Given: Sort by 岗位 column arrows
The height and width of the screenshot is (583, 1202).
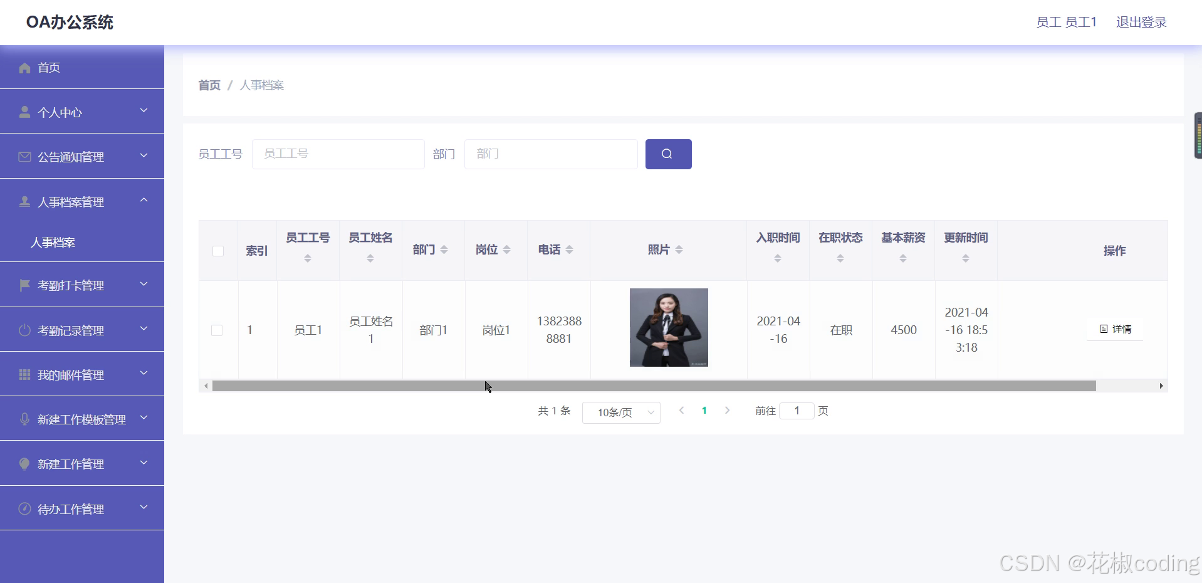Looking at the screenshot, I should (x=507, y=249).
